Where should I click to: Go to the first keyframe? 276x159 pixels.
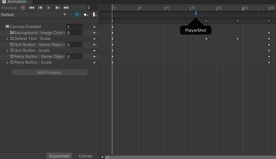(32, 8)
